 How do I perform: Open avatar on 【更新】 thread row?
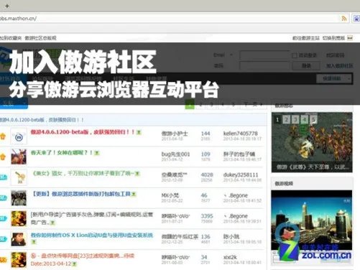tap(19, 198)
